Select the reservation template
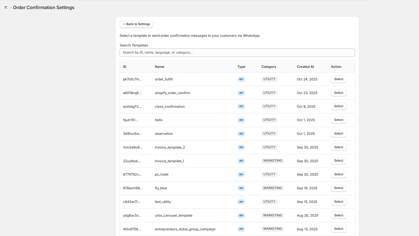Viewport: 419px width, 236px height. click(339, 133)
